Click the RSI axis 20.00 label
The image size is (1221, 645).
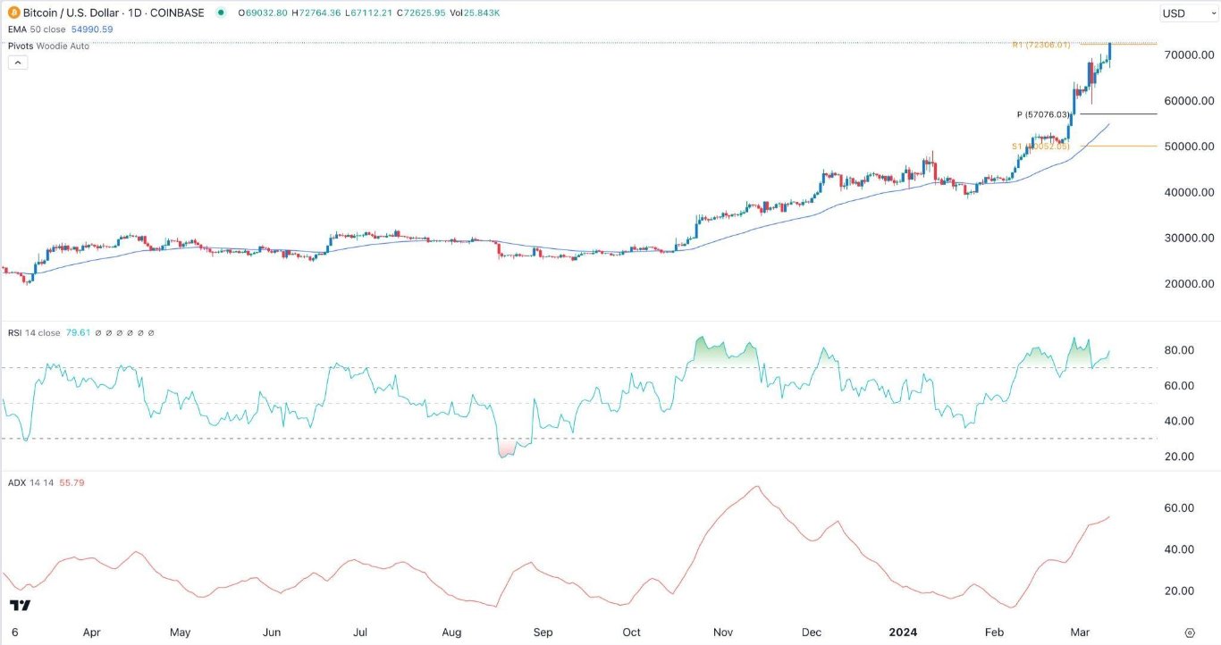1181,457
